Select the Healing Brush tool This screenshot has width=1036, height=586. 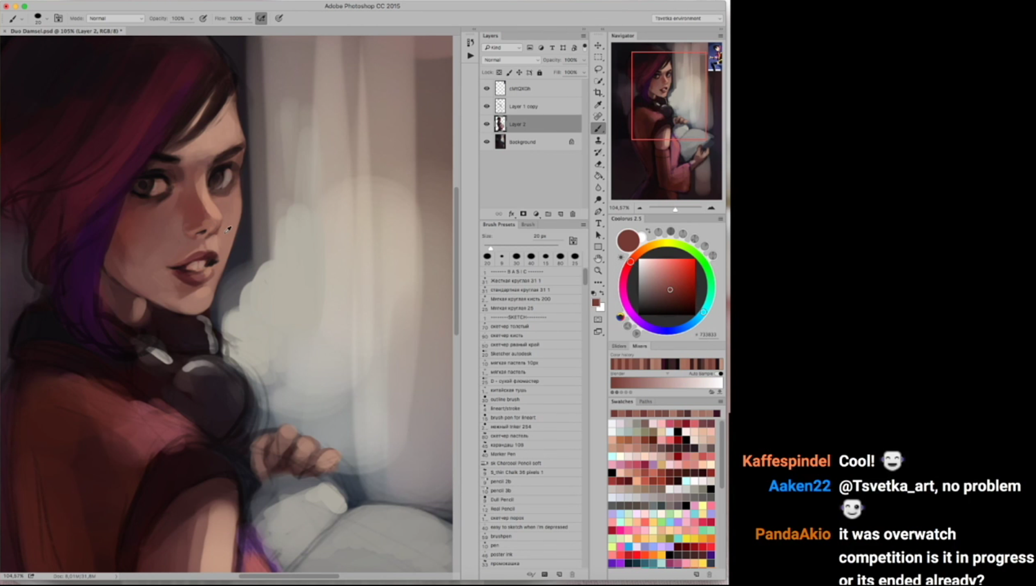598,116
